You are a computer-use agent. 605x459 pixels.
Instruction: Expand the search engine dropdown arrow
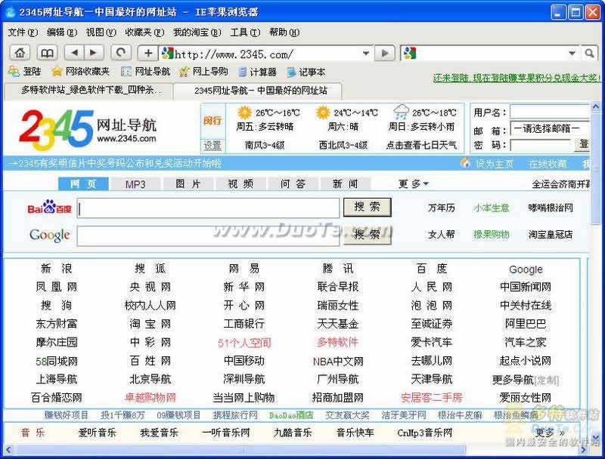572,53
